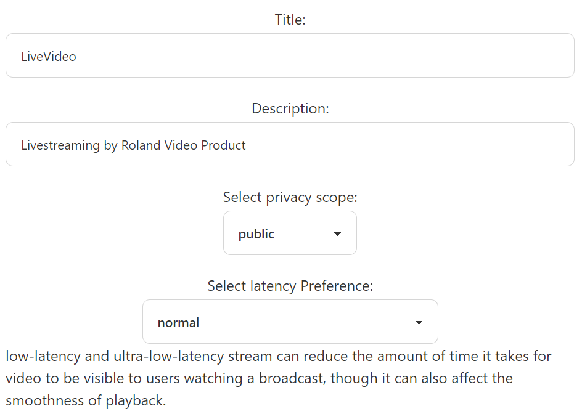Click the caret arrow in latency preference dropdown
Screen dimensions: 582x414
click(x=419, y=323)
